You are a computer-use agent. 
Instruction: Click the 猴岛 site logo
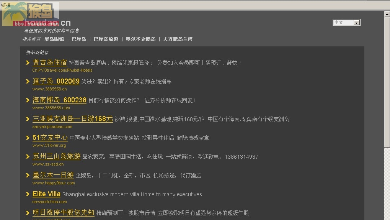[30, 14]
